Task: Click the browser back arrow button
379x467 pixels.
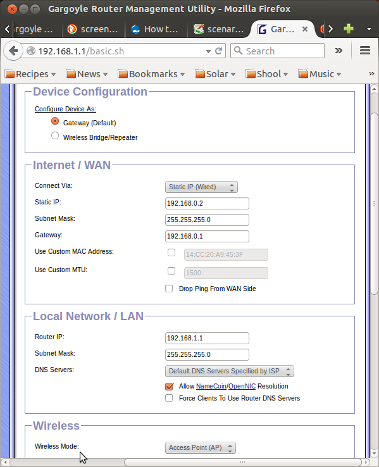Action: 13,51
